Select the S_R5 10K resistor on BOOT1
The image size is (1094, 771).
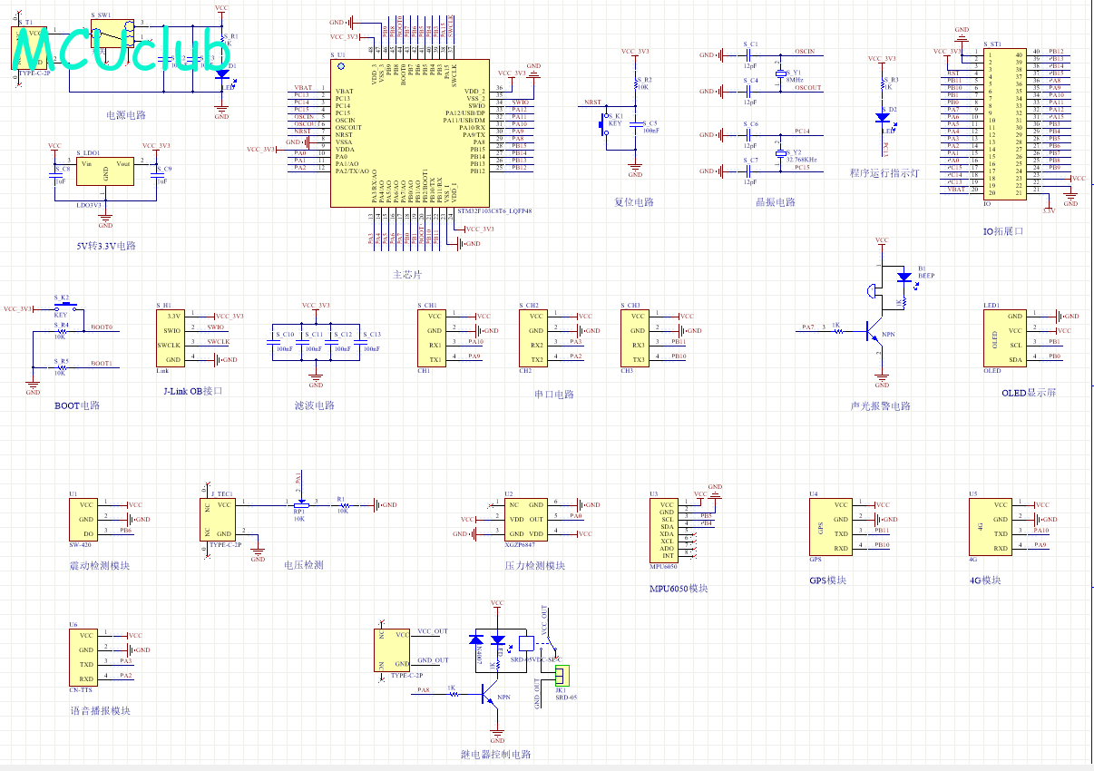(x=62, y=367)
